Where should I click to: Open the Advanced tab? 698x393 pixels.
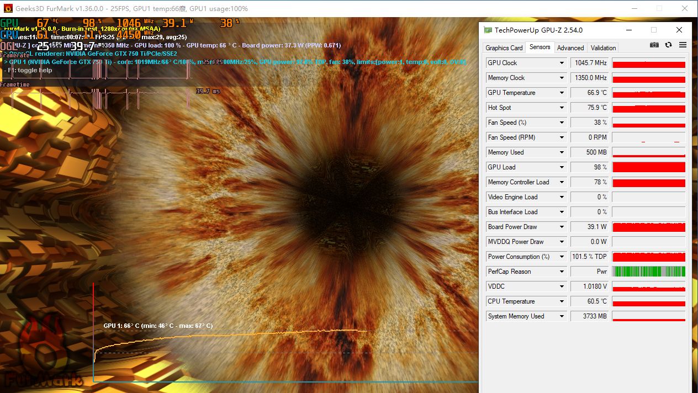click(x=570, y=48)
